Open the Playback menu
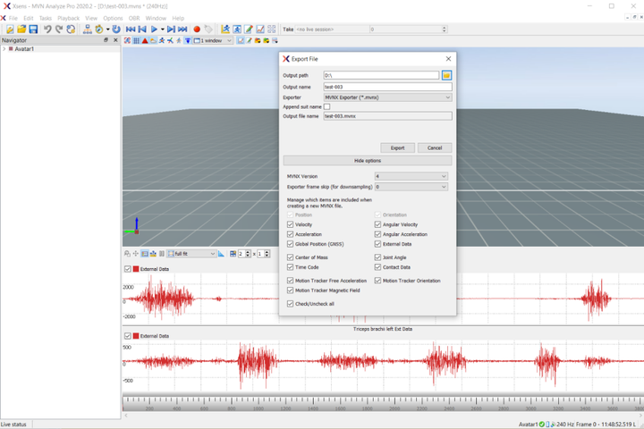This screenshot has width=644, height=429. [68, 18]
